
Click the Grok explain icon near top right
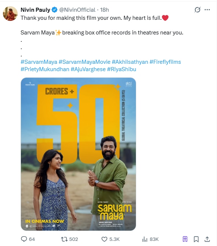[x=198, y=10]
